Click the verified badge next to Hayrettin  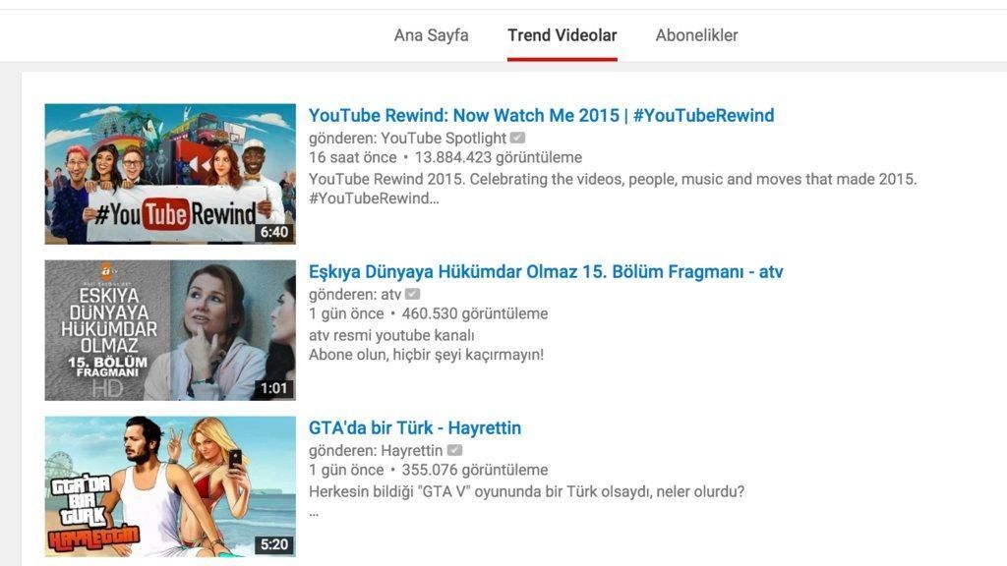pyautogui.click(x=454, y=451)
